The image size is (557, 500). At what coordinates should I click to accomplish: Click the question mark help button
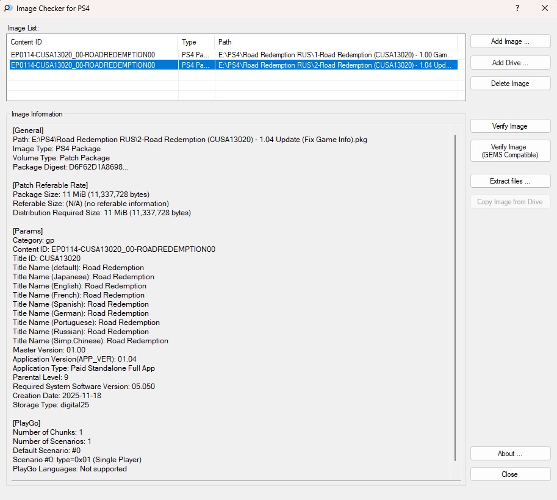point(517,9)
